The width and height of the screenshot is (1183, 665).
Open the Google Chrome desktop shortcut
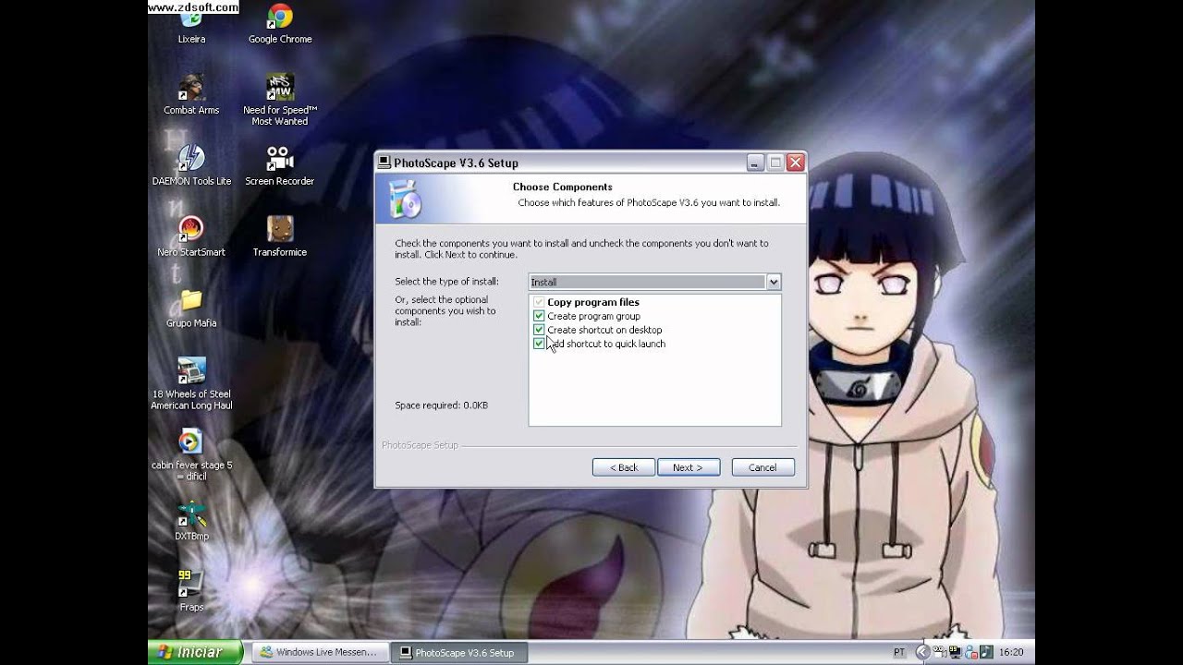[280, 24]
